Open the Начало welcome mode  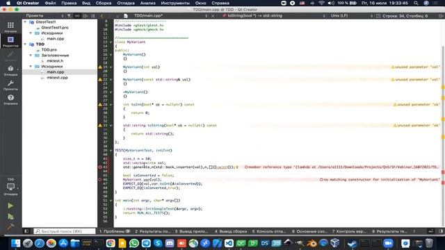coord(10,27)
